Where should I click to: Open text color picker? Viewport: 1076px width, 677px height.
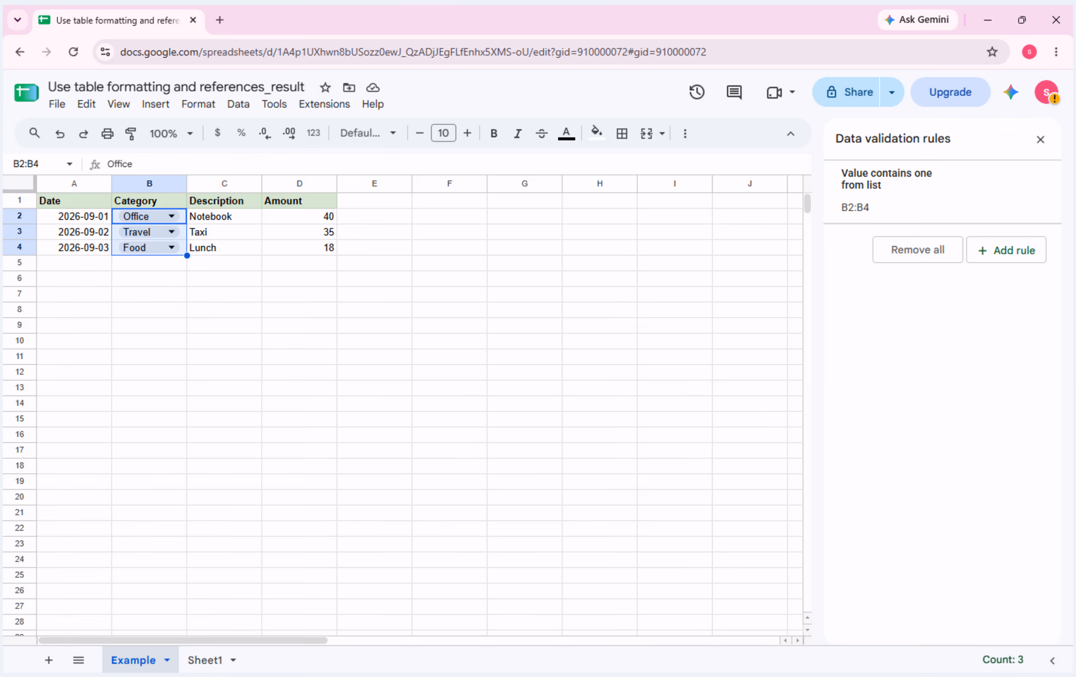tap(566, 133)
